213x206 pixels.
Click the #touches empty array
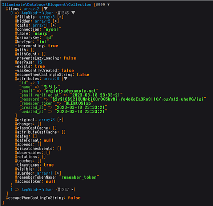pos(39,161)
